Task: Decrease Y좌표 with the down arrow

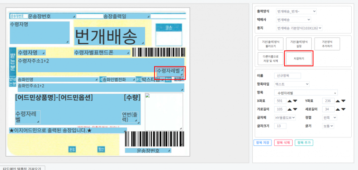Action: click(343, 101)
